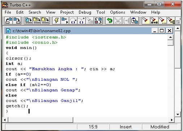Click the horizontal scrollbar right arrow
This screenshot has width=183, height=131.
click(x=172, y=120)
